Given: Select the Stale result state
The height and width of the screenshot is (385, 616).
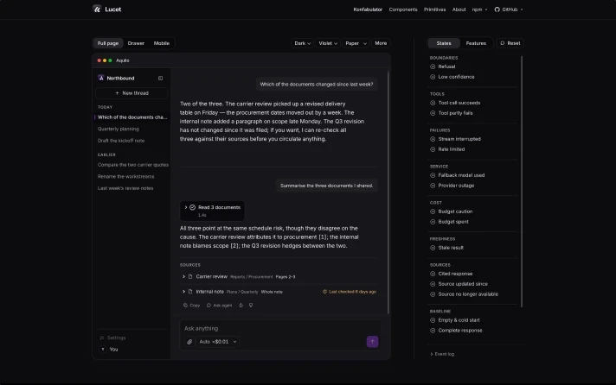Looking at the screenshot, I should pyautogui.click(x=447, y=248).
